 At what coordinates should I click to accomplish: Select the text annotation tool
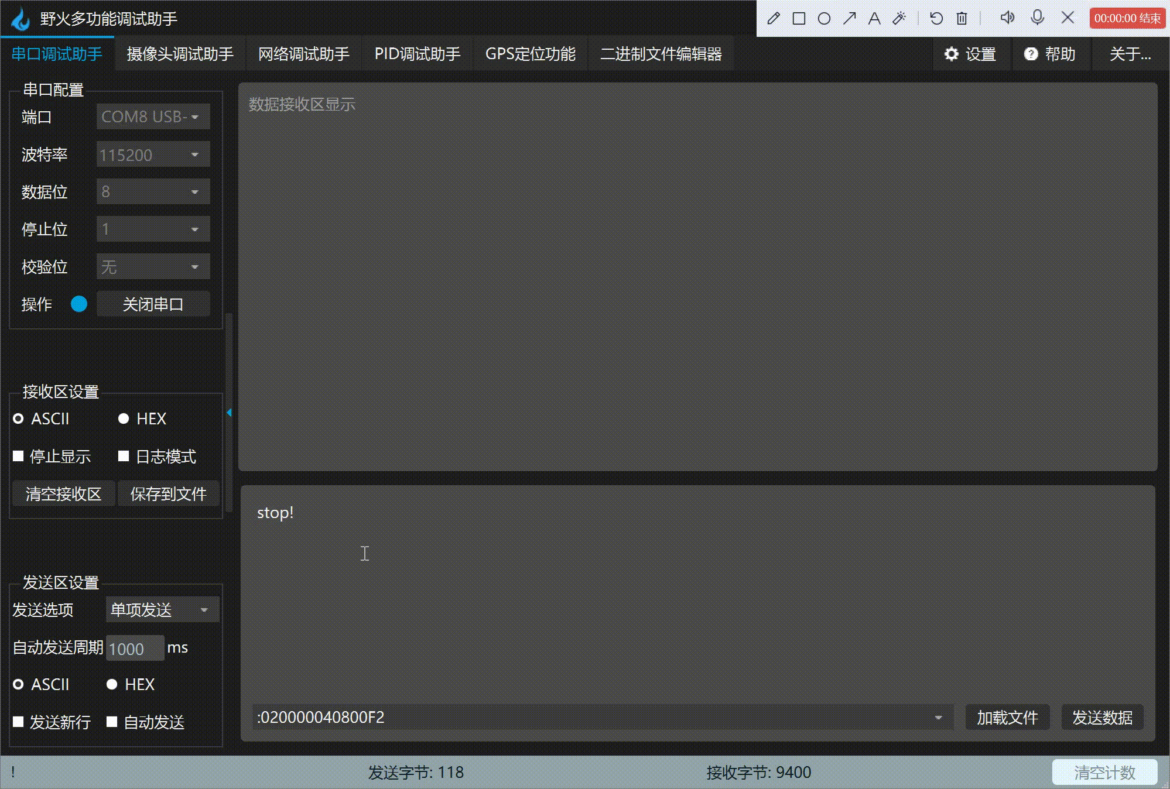click(874, 18)
